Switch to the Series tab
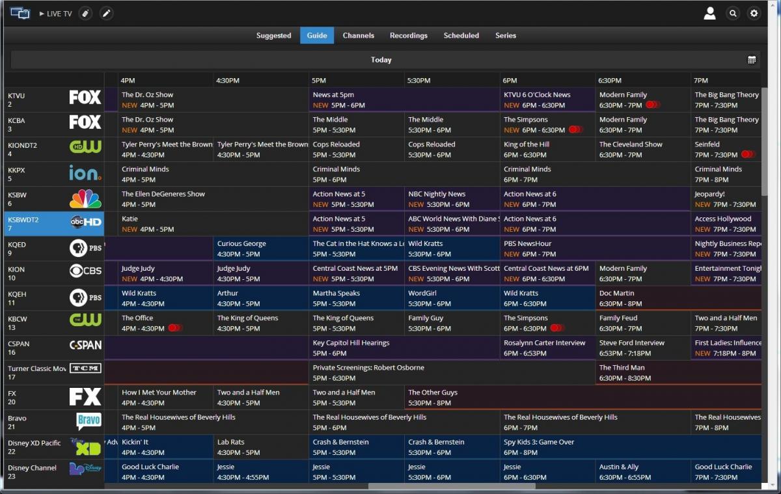Screen dimensions: 781x494 pyautogui.click(x=506, y=36)
